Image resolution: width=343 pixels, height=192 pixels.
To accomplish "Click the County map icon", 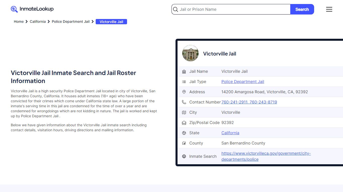I will tap(184, 143).
